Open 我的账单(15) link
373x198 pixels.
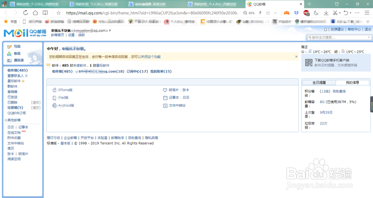pyautogui.click(x=161, y=71)
